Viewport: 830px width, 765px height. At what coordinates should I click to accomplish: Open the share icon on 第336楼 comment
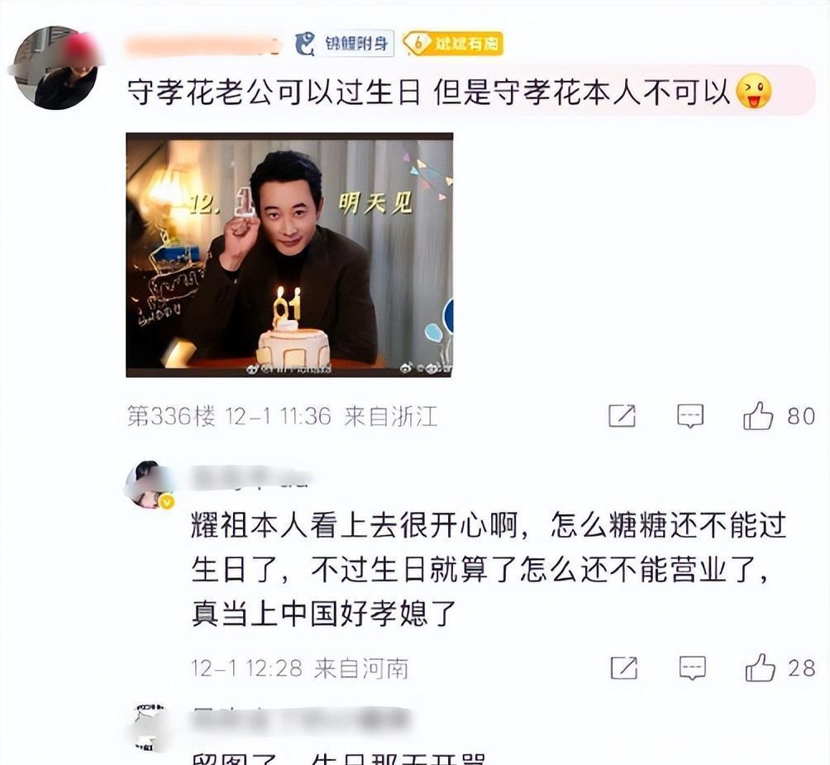(622, 416)
